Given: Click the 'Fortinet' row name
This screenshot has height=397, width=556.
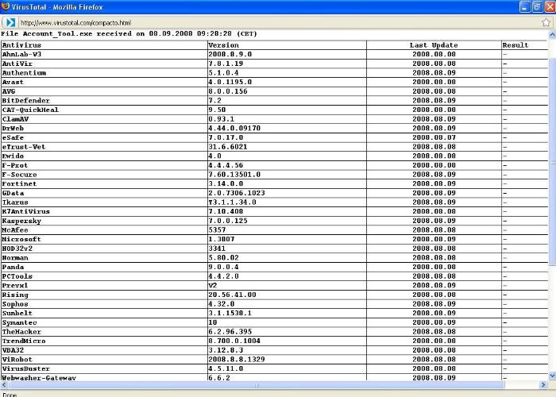Looking at the screenshot, I should tap(20, 183).
